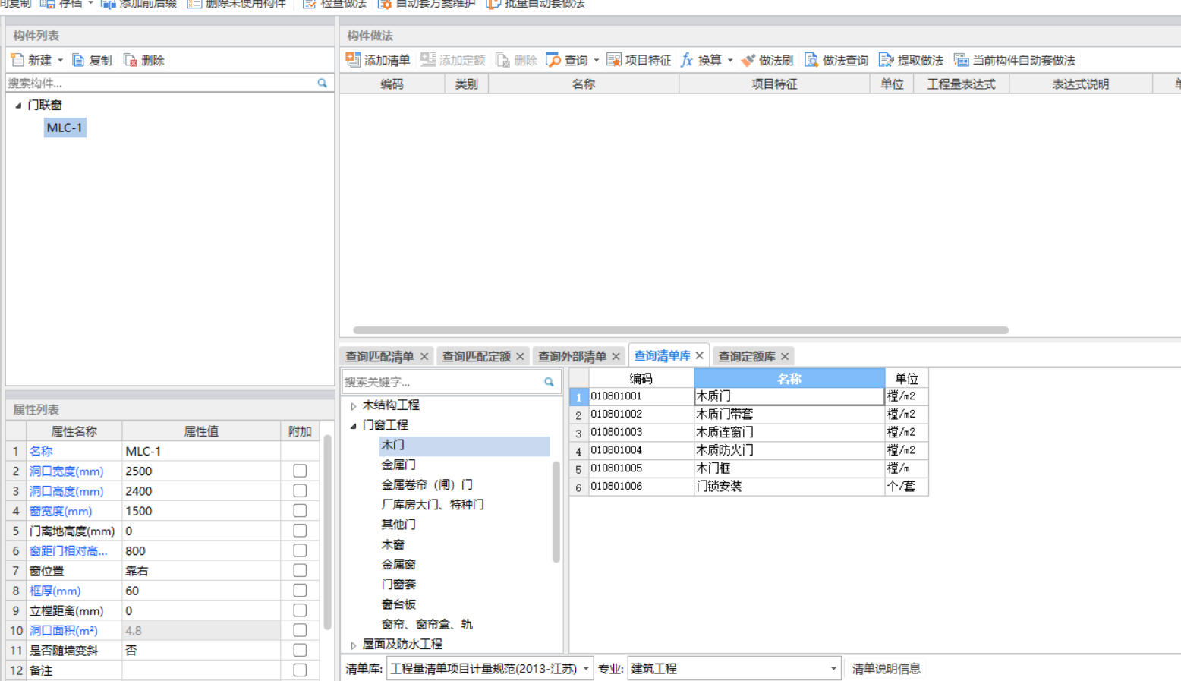This screenshot has width=1181, height=681.
Task: Close the 查询定额库 tab
Action: point(785,356)
